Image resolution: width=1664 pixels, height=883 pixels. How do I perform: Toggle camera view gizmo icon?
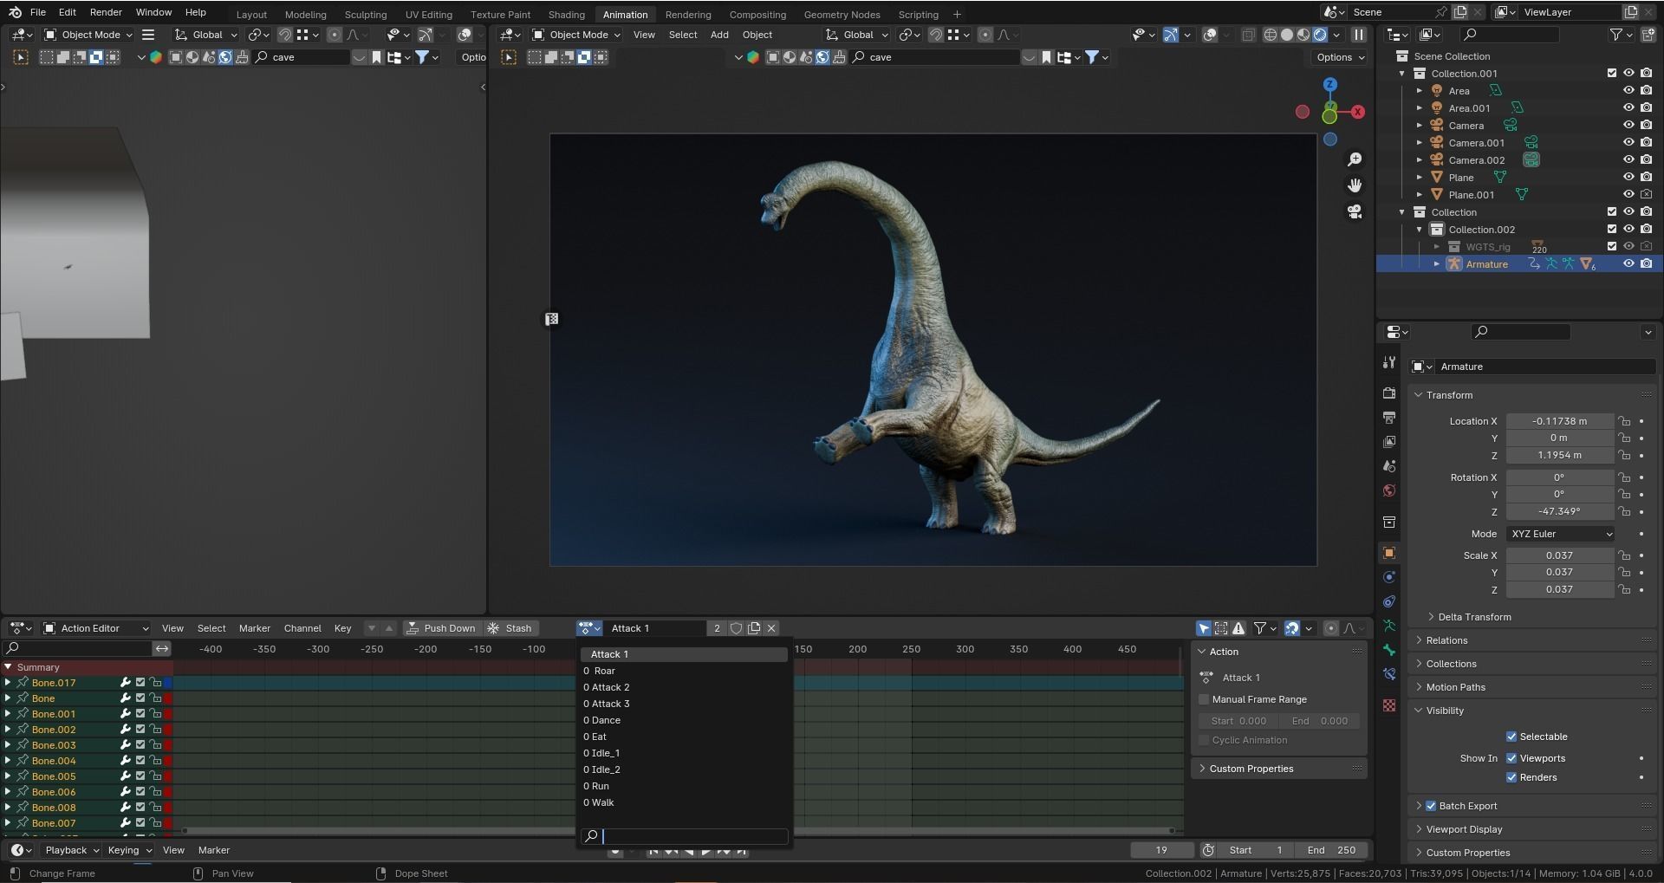click(1355, 211)
